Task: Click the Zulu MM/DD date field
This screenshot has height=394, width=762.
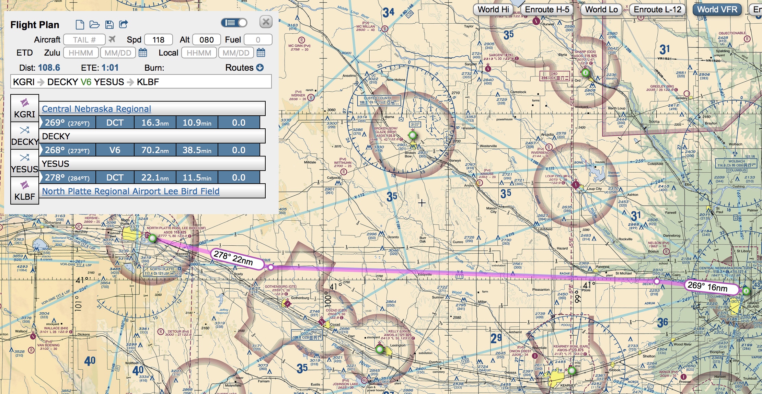Action: click(x=118, y=53)
